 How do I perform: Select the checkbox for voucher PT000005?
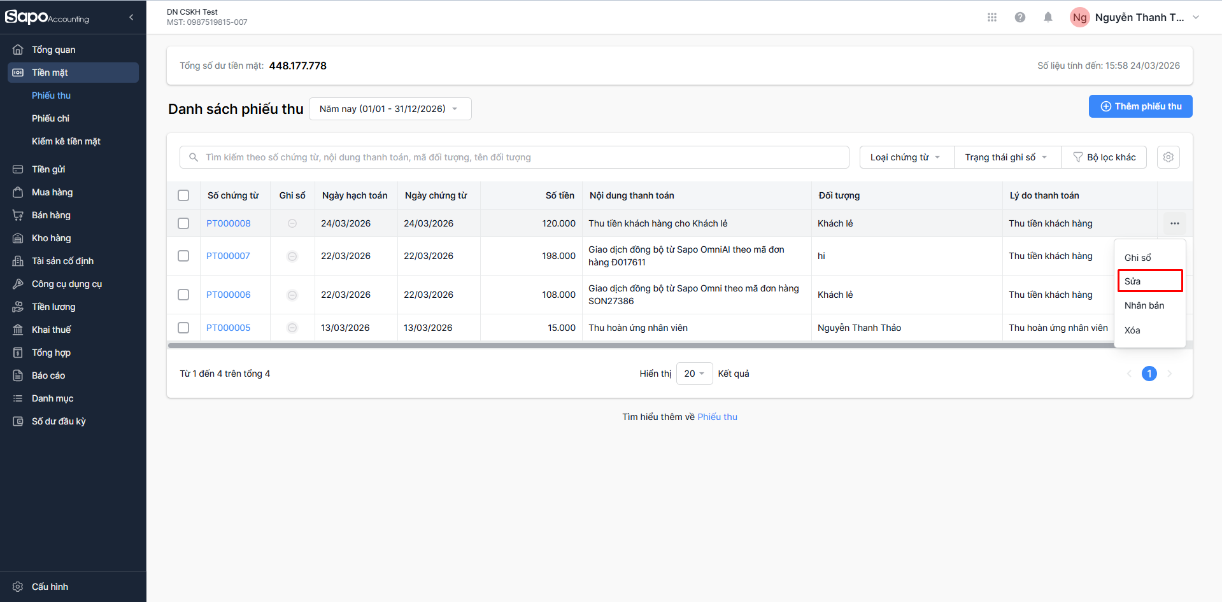pyautogui.click(x=183, y=328)
